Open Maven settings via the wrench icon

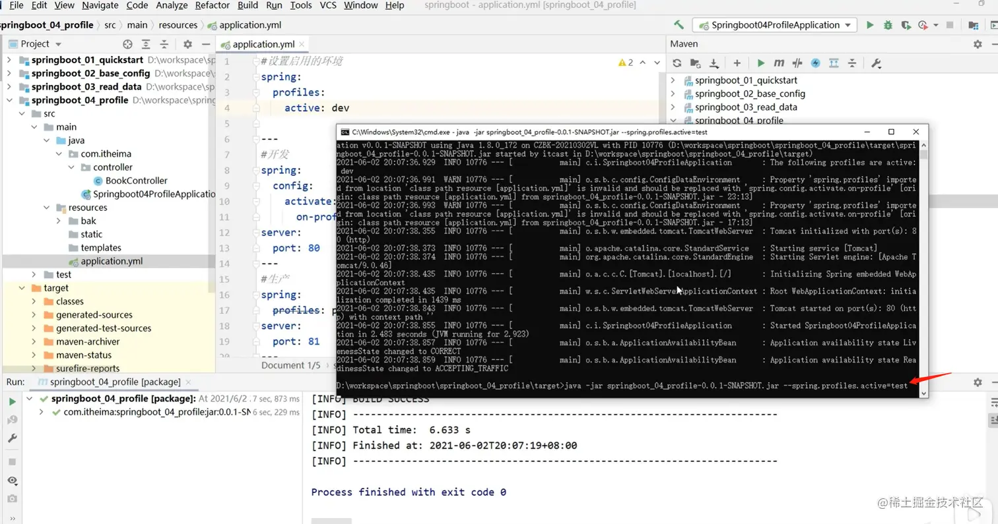[877, 63]
